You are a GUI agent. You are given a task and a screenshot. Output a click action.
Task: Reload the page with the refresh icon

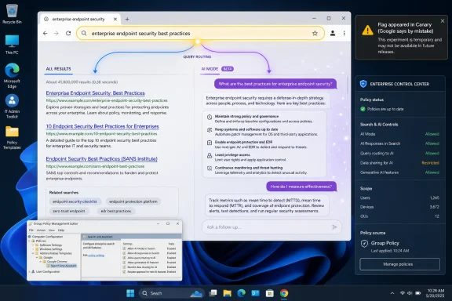pos(68,33)
